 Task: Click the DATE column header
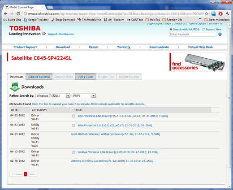[15, 110]
